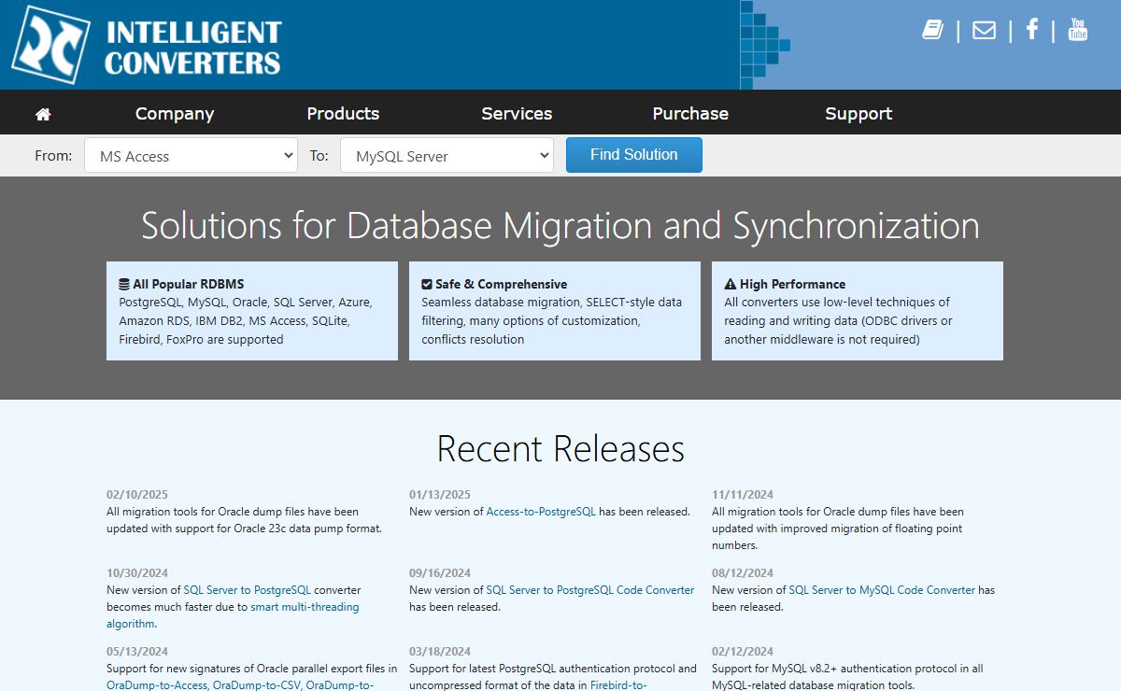
Task: Open the Support menu
Action: 858,113
